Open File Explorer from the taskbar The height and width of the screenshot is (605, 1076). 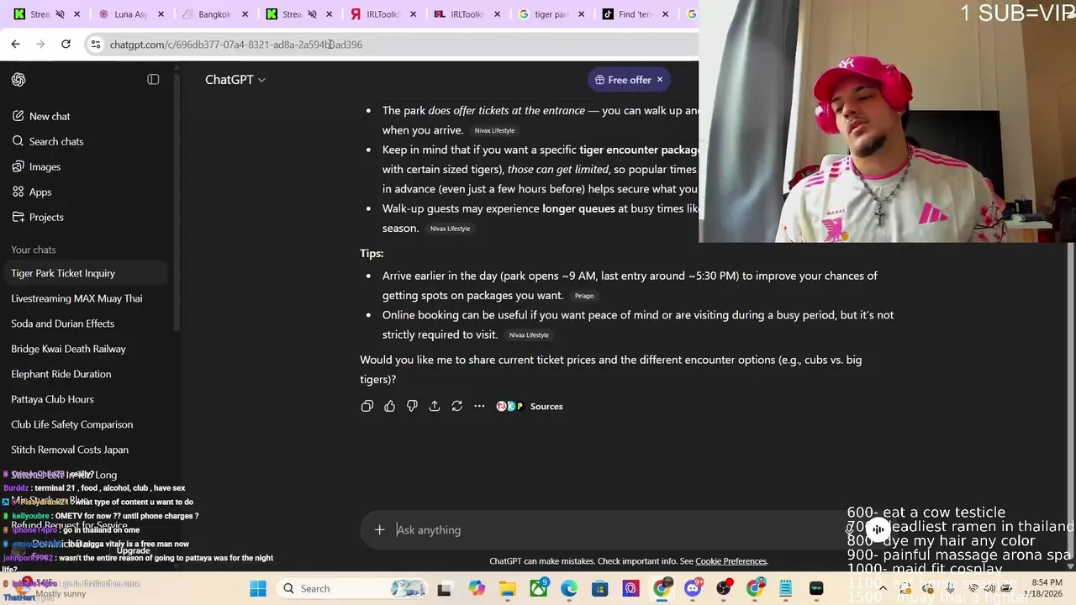pos(508,588)
